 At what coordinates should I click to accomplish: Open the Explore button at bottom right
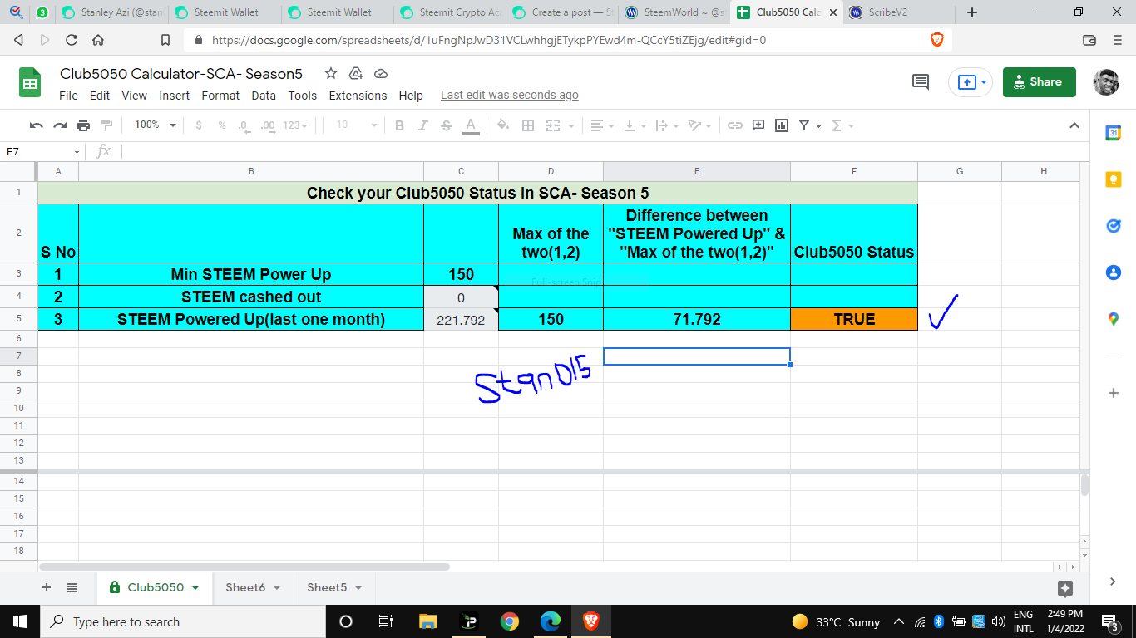1065,588
